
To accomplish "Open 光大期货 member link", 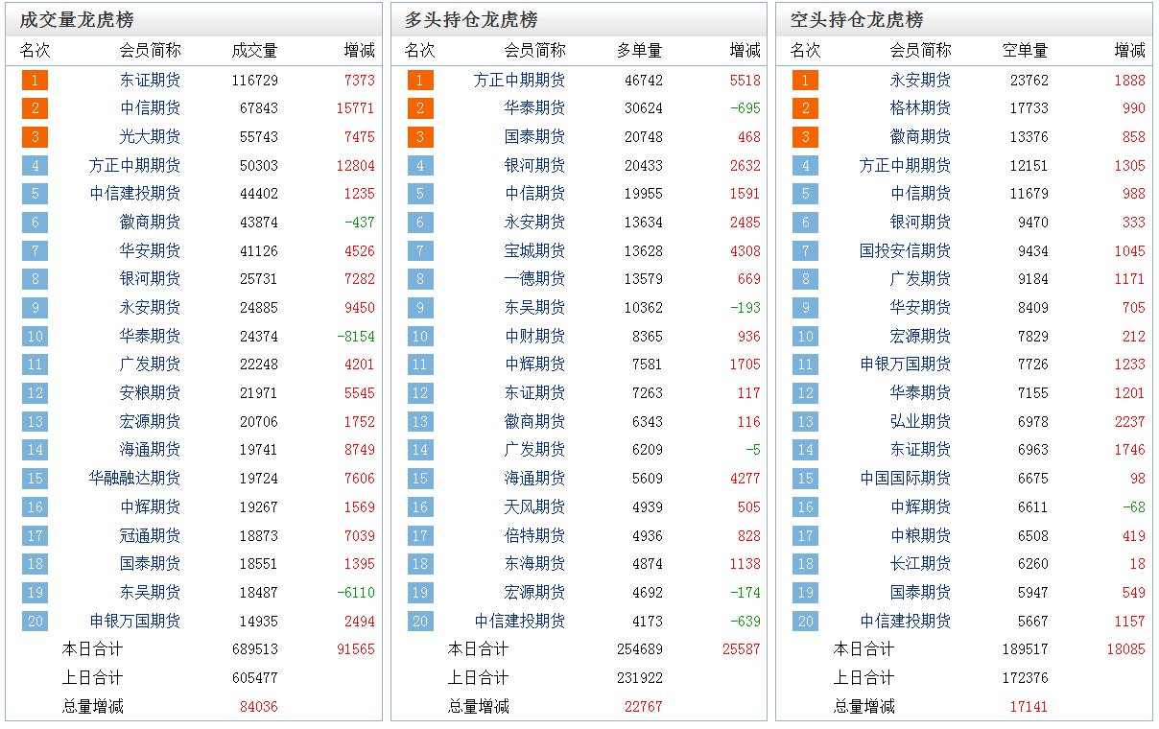I will tap(150, 137).
